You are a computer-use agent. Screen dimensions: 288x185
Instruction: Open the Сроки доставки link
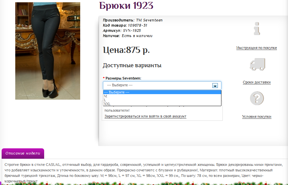pyautogui.click(x=257, y=82)
